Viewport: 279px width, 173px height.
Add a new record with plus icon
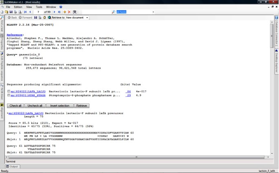pos(64,12)
